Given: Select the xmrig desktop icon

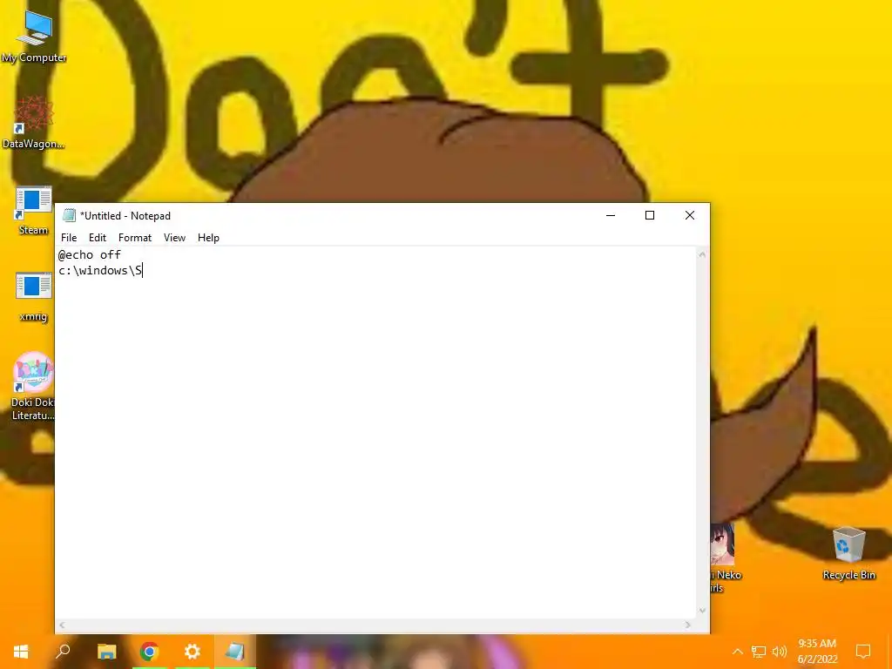Looking at the screenshot, I should (33, 297).
